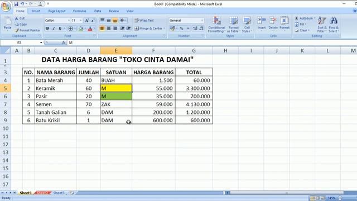Screen dimensions: 357x201
Task: Toggle italic formatting
Action: (x=54, y=28)
